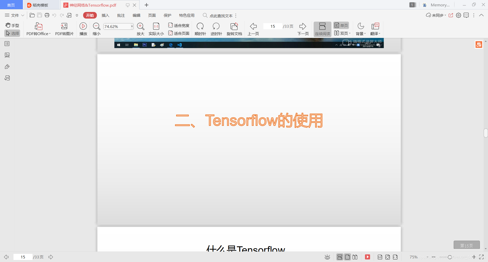Rotate page 顺时针 clockwise

pos(200,29)
